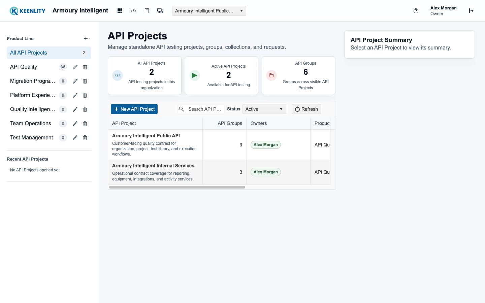Click 'No API Projects opened yet.' text
485x303 pixels.
[35, 170]
